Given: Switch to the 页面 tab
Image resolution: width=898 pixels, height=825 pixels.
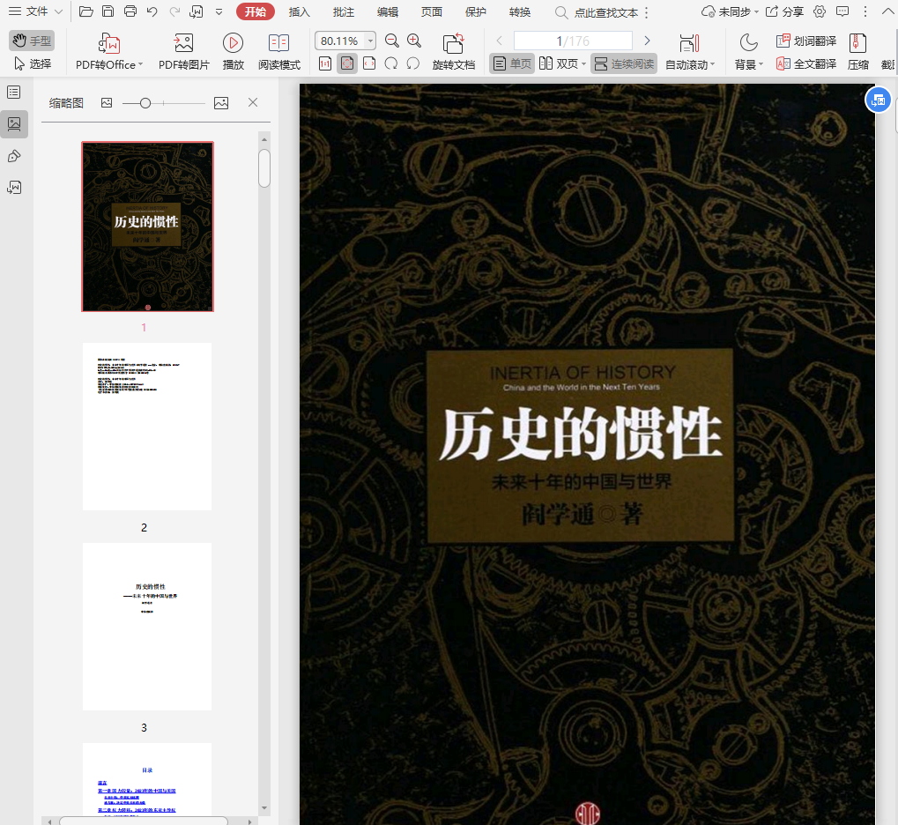Looking at the screenshot, I should point(432,11).
